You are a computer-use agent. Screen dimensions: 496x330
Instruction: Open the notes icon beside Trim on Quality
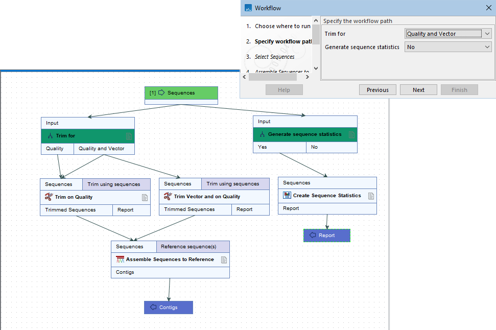pyautogui.click(x=145, y=197)
